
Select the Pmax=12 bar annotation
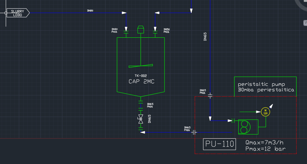pyautogui.click(x=265, y=149)
